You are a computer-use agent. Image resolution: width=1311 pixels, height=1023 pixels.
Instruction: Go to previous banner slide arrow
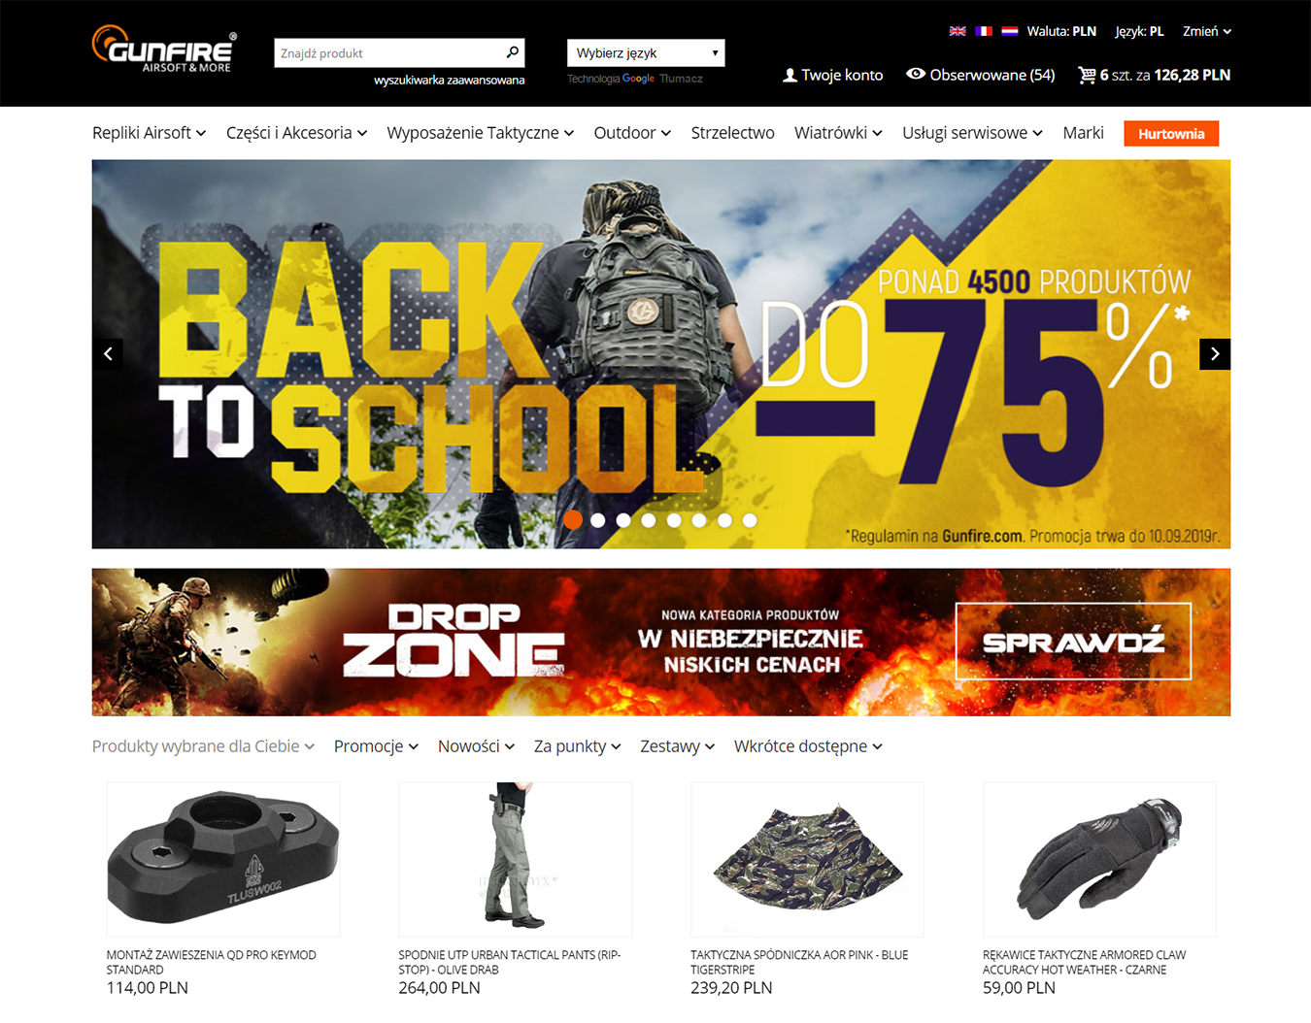[x=108, y=354]
